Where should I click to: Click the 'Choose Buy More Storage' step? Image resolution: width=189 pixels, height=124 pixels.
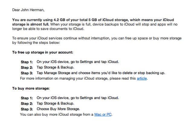click(58, 109)
